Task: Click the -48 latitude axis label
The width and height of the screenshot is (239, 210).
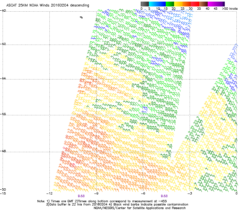Action: 3,151
